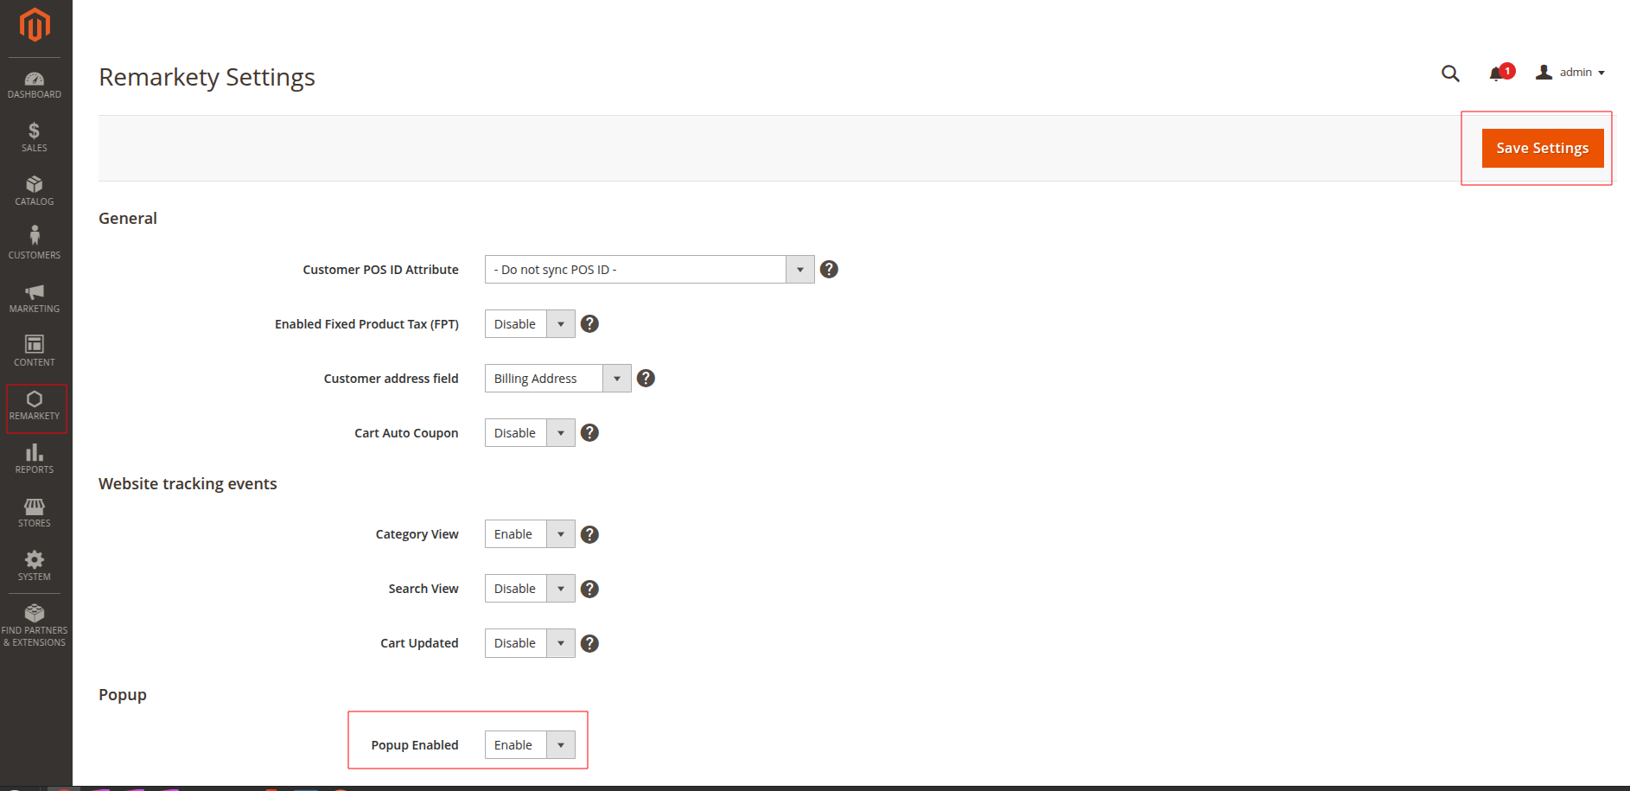Open the Content sidebar menu
The image size is (1630, 791).
click(35, 353)
